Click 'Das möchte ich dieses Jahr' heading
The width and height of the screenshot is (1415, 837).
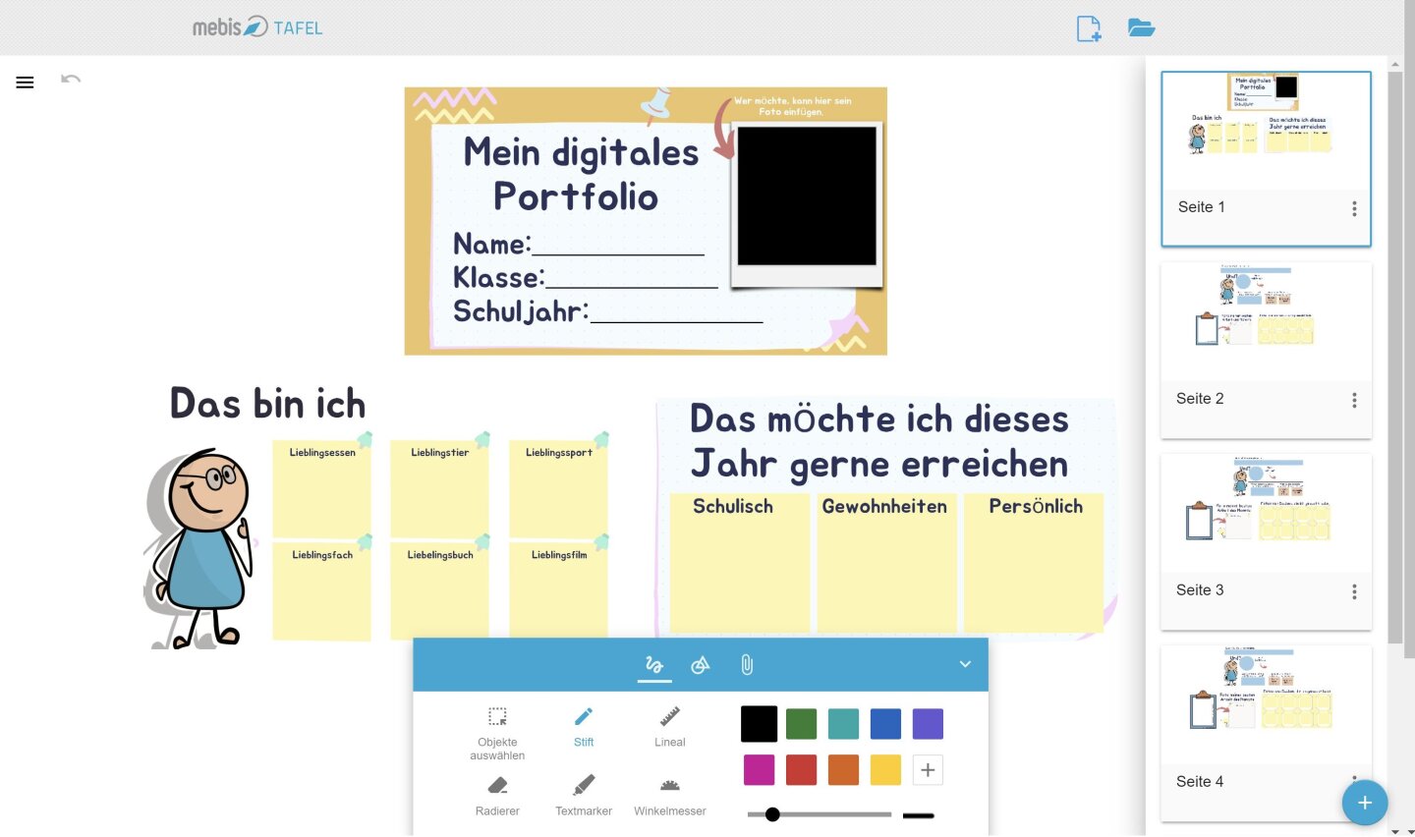879,441
